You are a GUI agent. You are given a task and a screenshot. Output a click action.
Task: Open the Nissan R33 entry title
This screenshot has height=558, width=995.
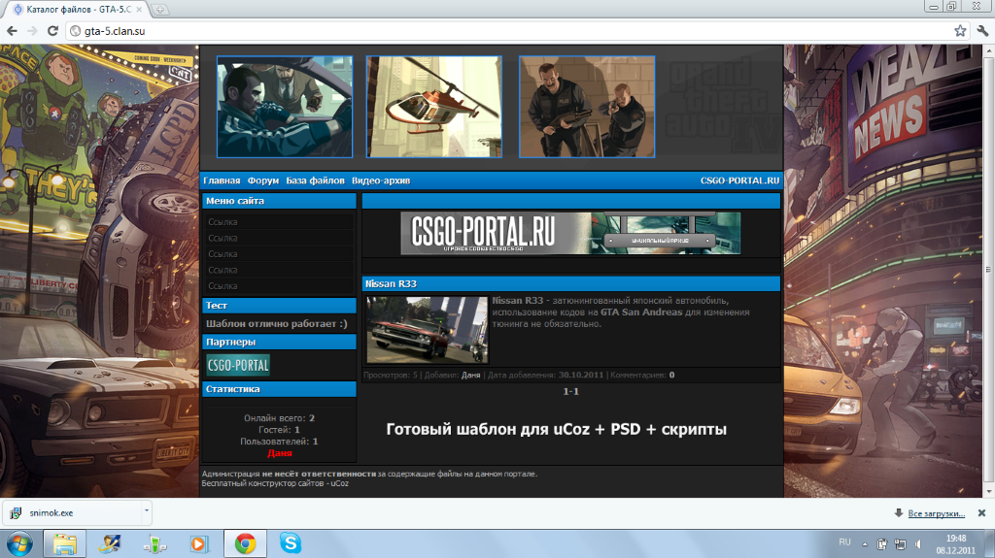coord(391,284)
